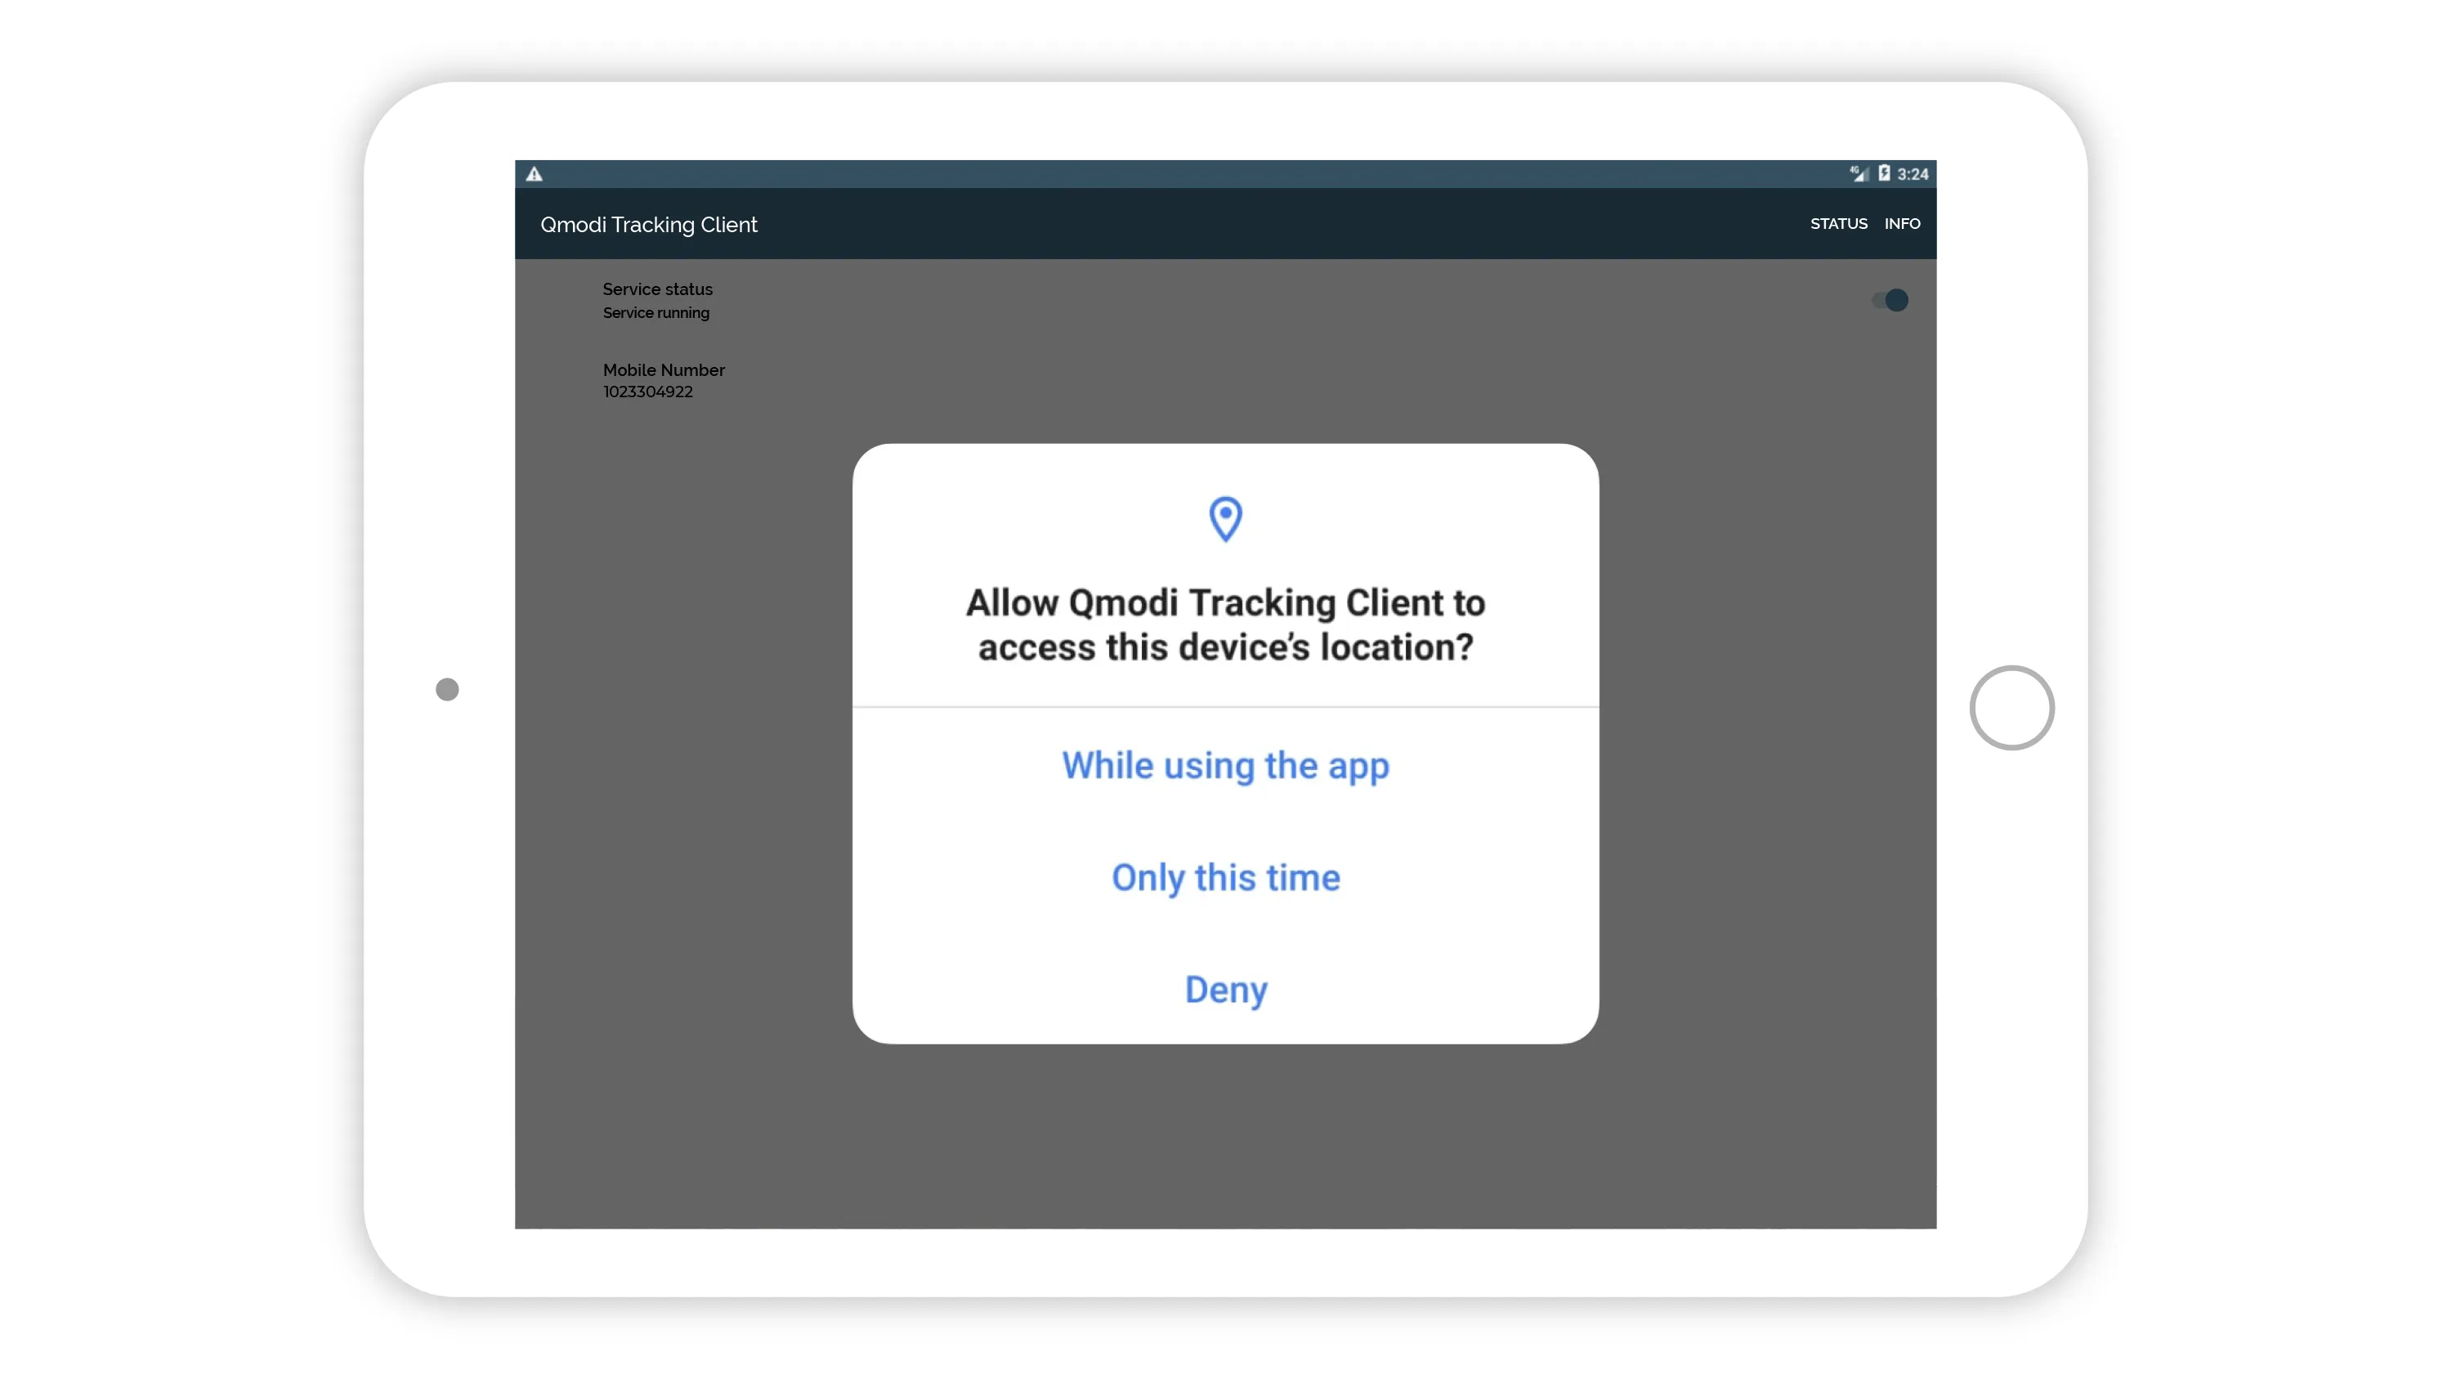The height and width of the screenshot is (1379, 2452).
Task: Tap the location permission question heading
Action: point(1225,625)
